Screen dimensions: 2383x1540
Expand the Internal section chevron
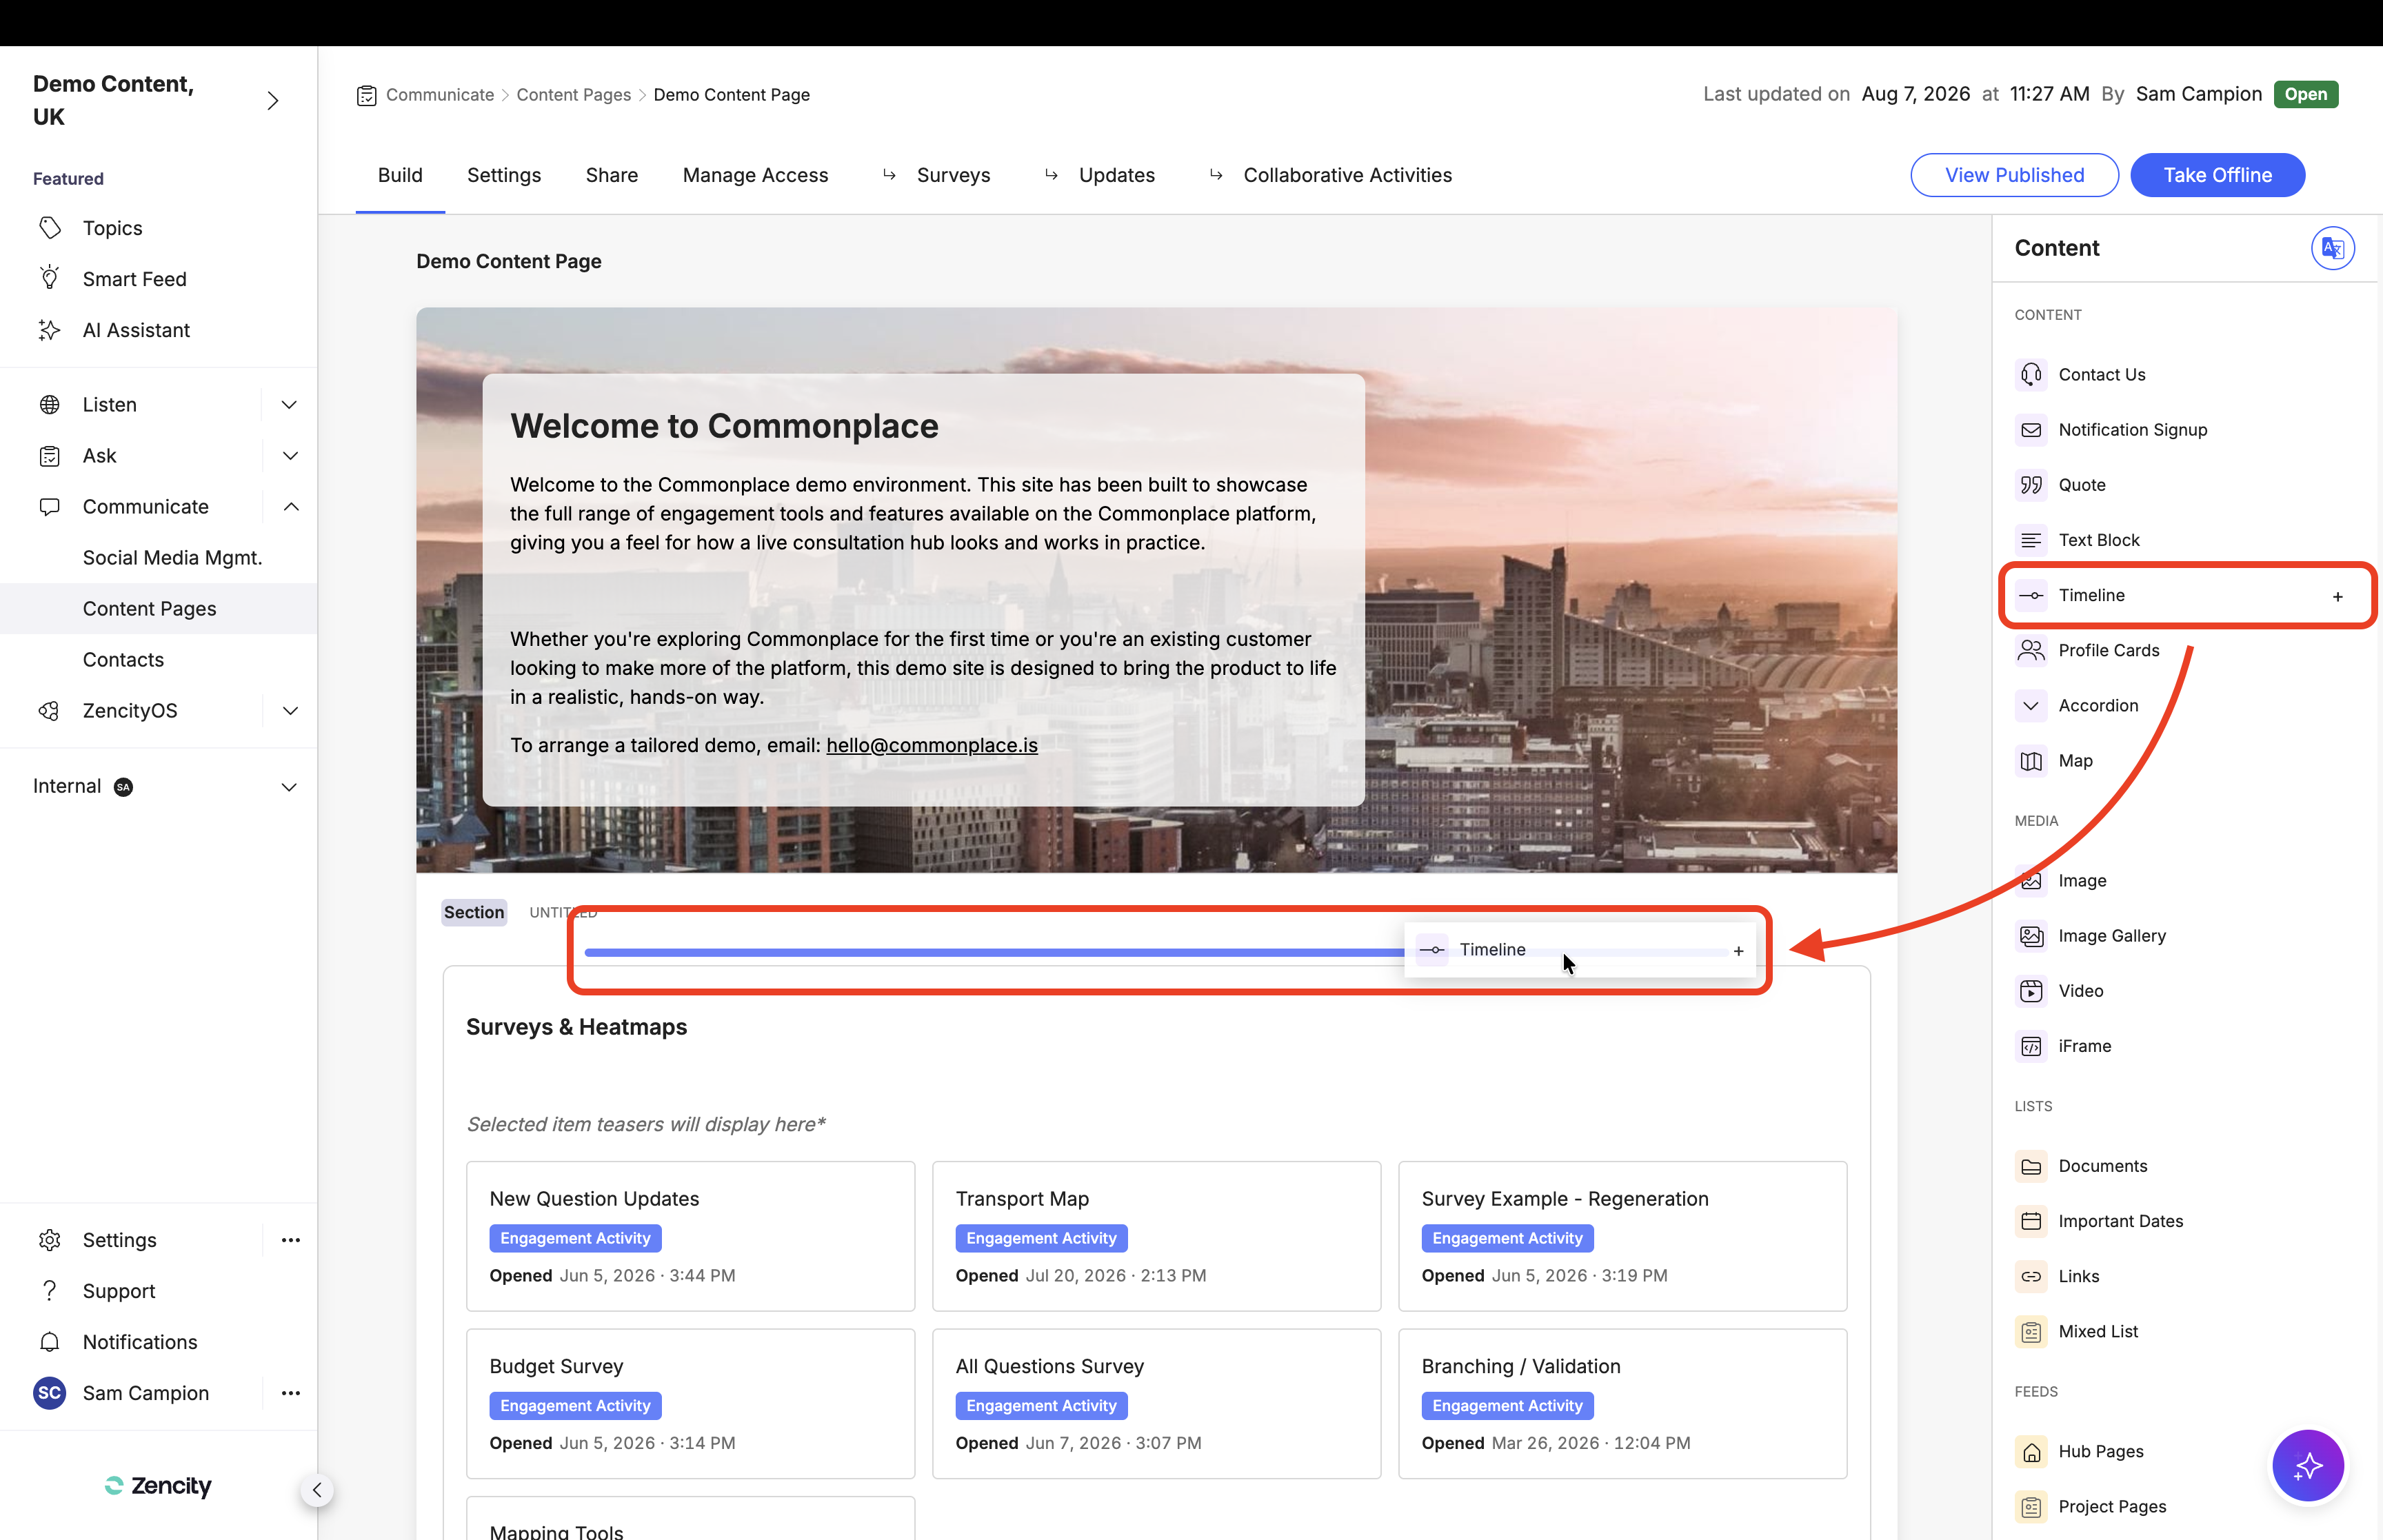click(289, 787)
